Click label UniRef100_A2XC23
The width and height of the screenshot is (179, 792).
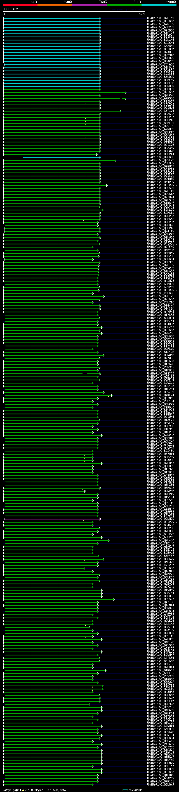point(161,114)
